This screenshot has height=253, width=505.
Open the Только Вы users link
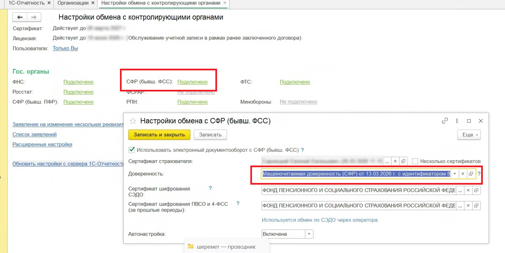(x=65, y=48)
